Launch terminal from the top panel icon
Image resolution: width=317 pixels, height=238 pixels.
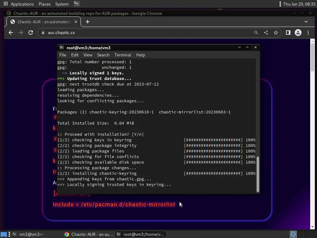click(76, 4)
